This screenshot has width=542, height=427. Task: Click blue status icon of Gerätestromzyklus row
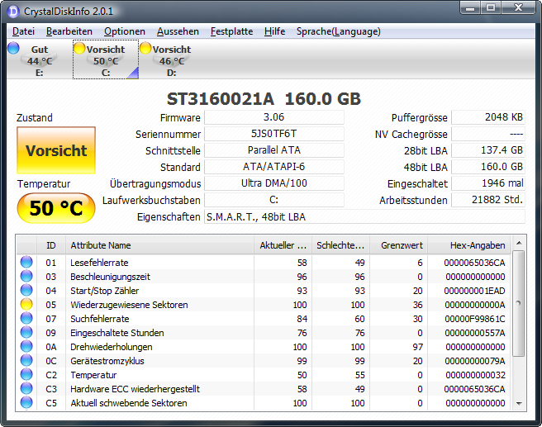pyautogui.click(x=26, y=360)
